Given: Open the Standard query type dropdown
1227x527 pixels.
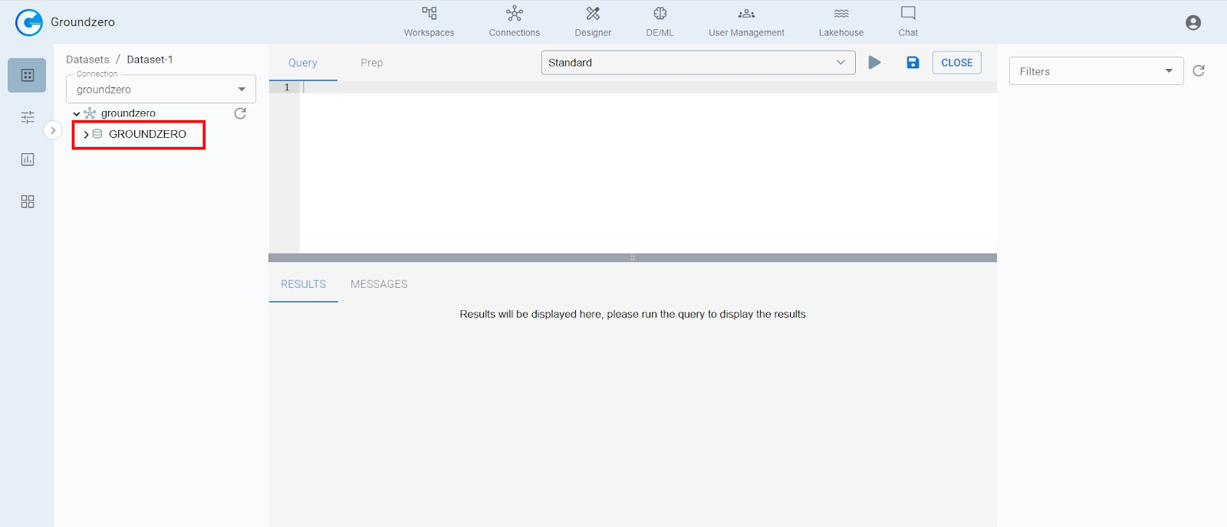Looking at the screenshot, I should point(698,63).
